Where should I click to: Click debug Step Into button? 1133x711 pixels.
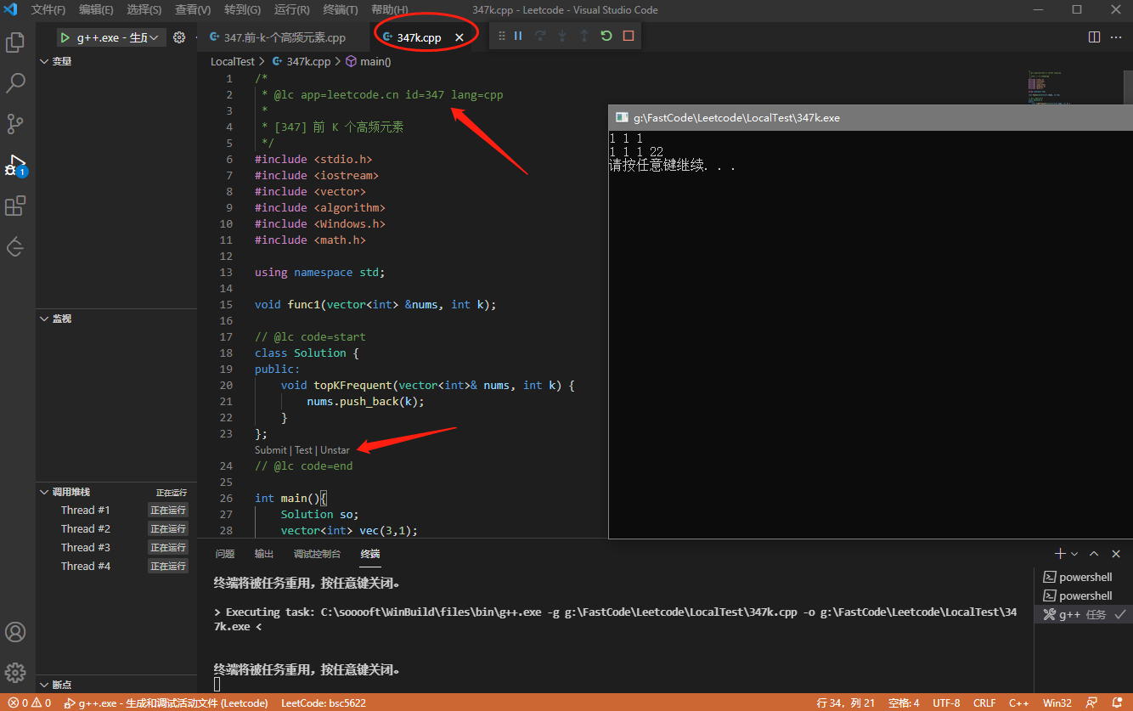(x=562, y=36)
